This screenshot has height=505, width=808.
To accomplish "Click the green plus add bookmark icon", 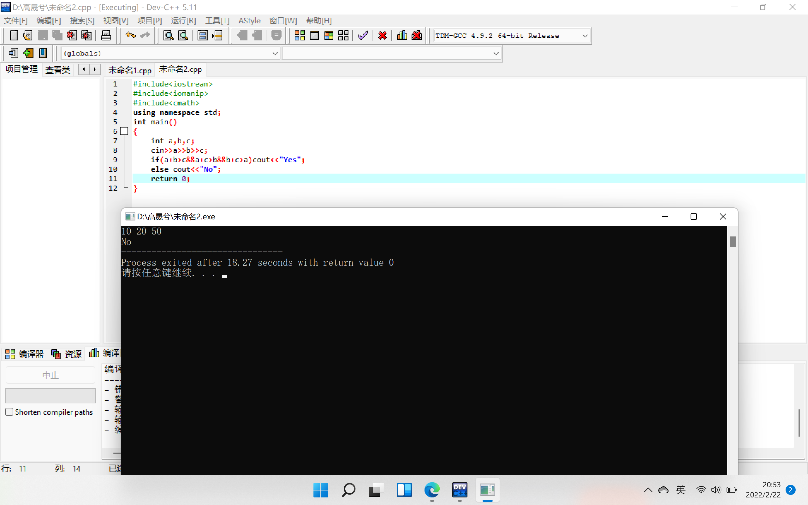I will 28,53.
